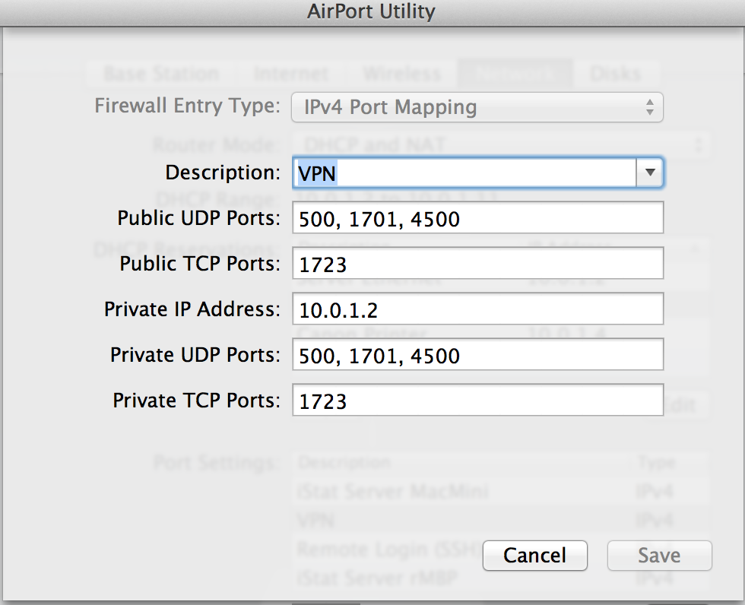Click the Public UDP Ports field
The width and height of the screenshot is (745, 605).
coord(477,218)
